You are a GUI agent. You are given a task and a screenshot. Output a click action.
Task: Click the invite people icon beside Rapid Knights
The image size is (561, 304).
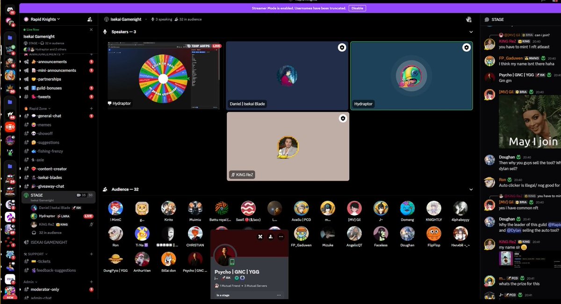(x=89, y=20)
